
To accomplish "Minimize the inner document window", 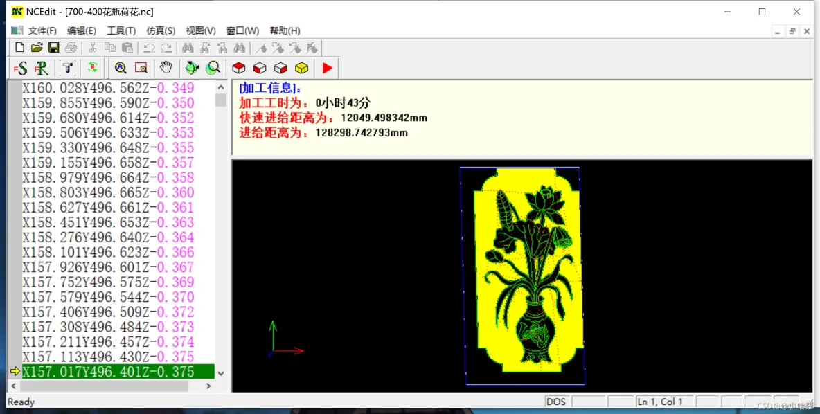I will pyautogui.click(x=778, y=31).
